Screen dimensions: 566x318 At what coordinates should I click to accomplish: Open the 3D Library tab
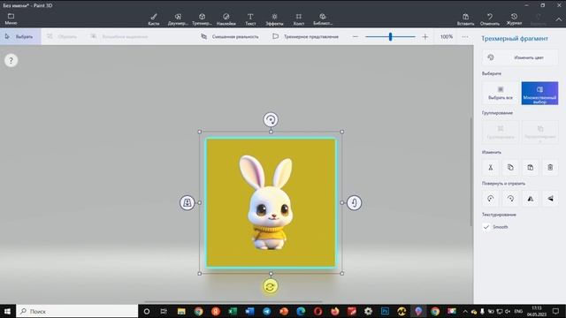coord(323,19)
